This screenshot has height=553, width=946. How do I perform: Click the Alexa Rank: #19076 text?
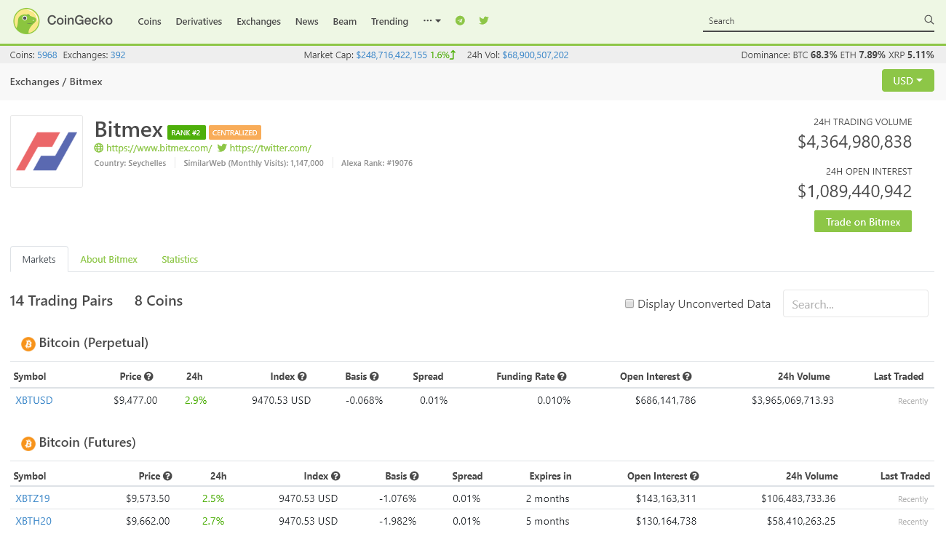[x=377, y=163]
